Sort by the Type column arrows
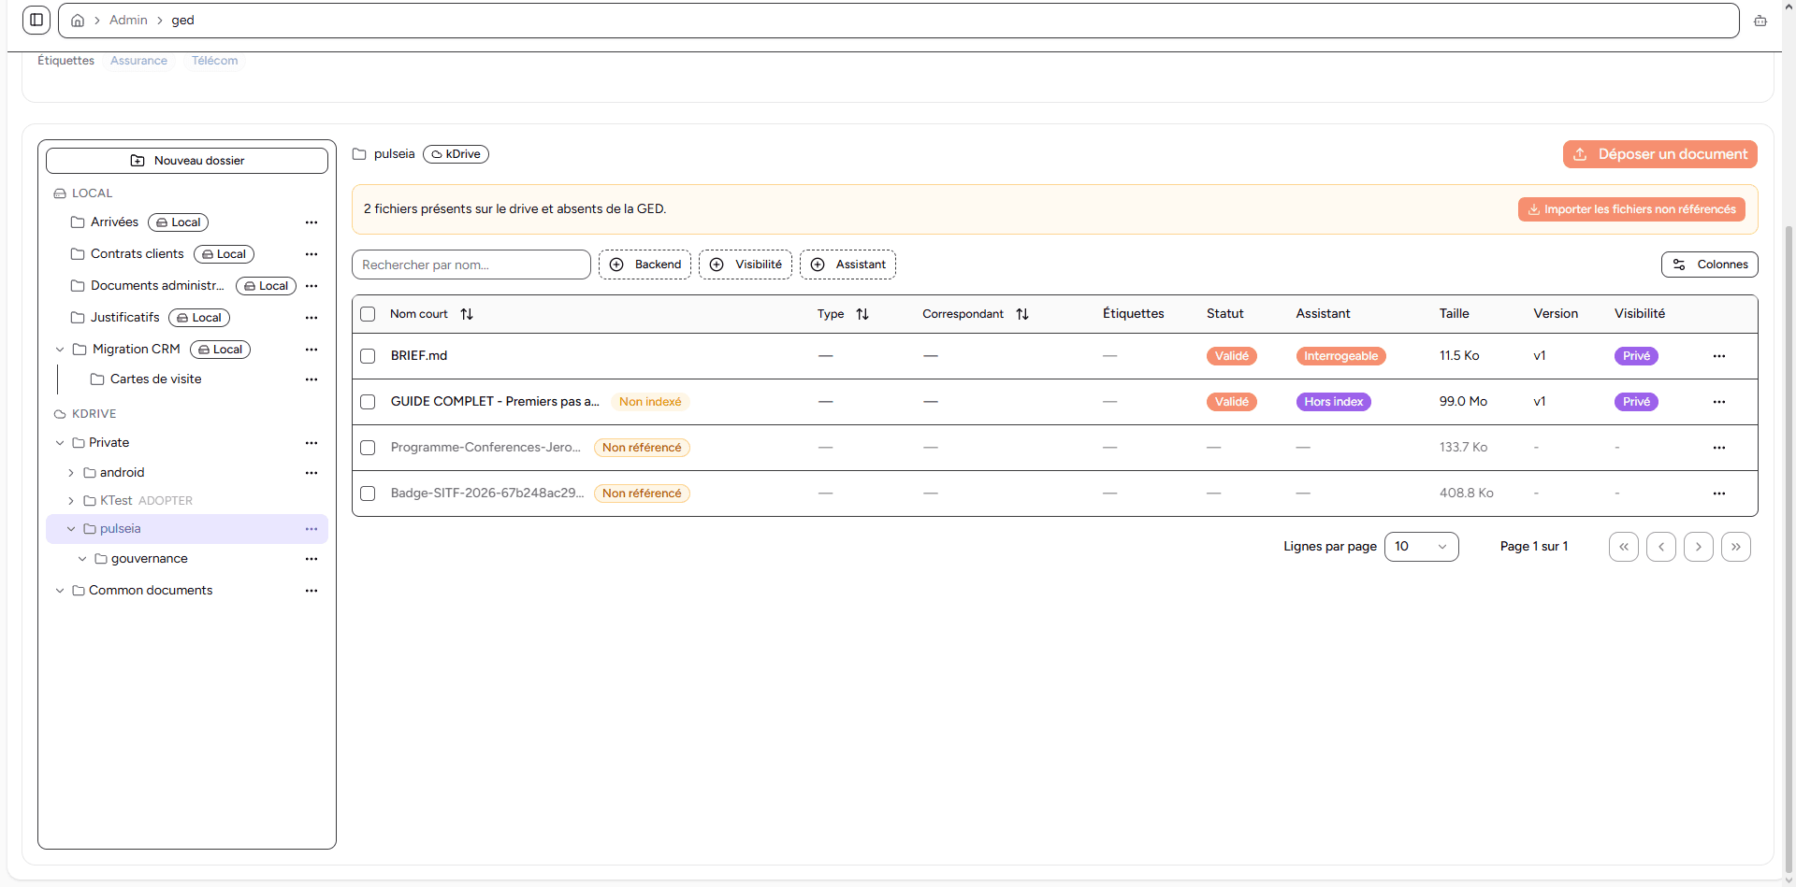This screenshot has width=1796, height=887. (x=862, y=314)
